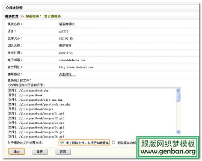
Task: Select 手工删除文件 radio option
Action: (62, 143)
